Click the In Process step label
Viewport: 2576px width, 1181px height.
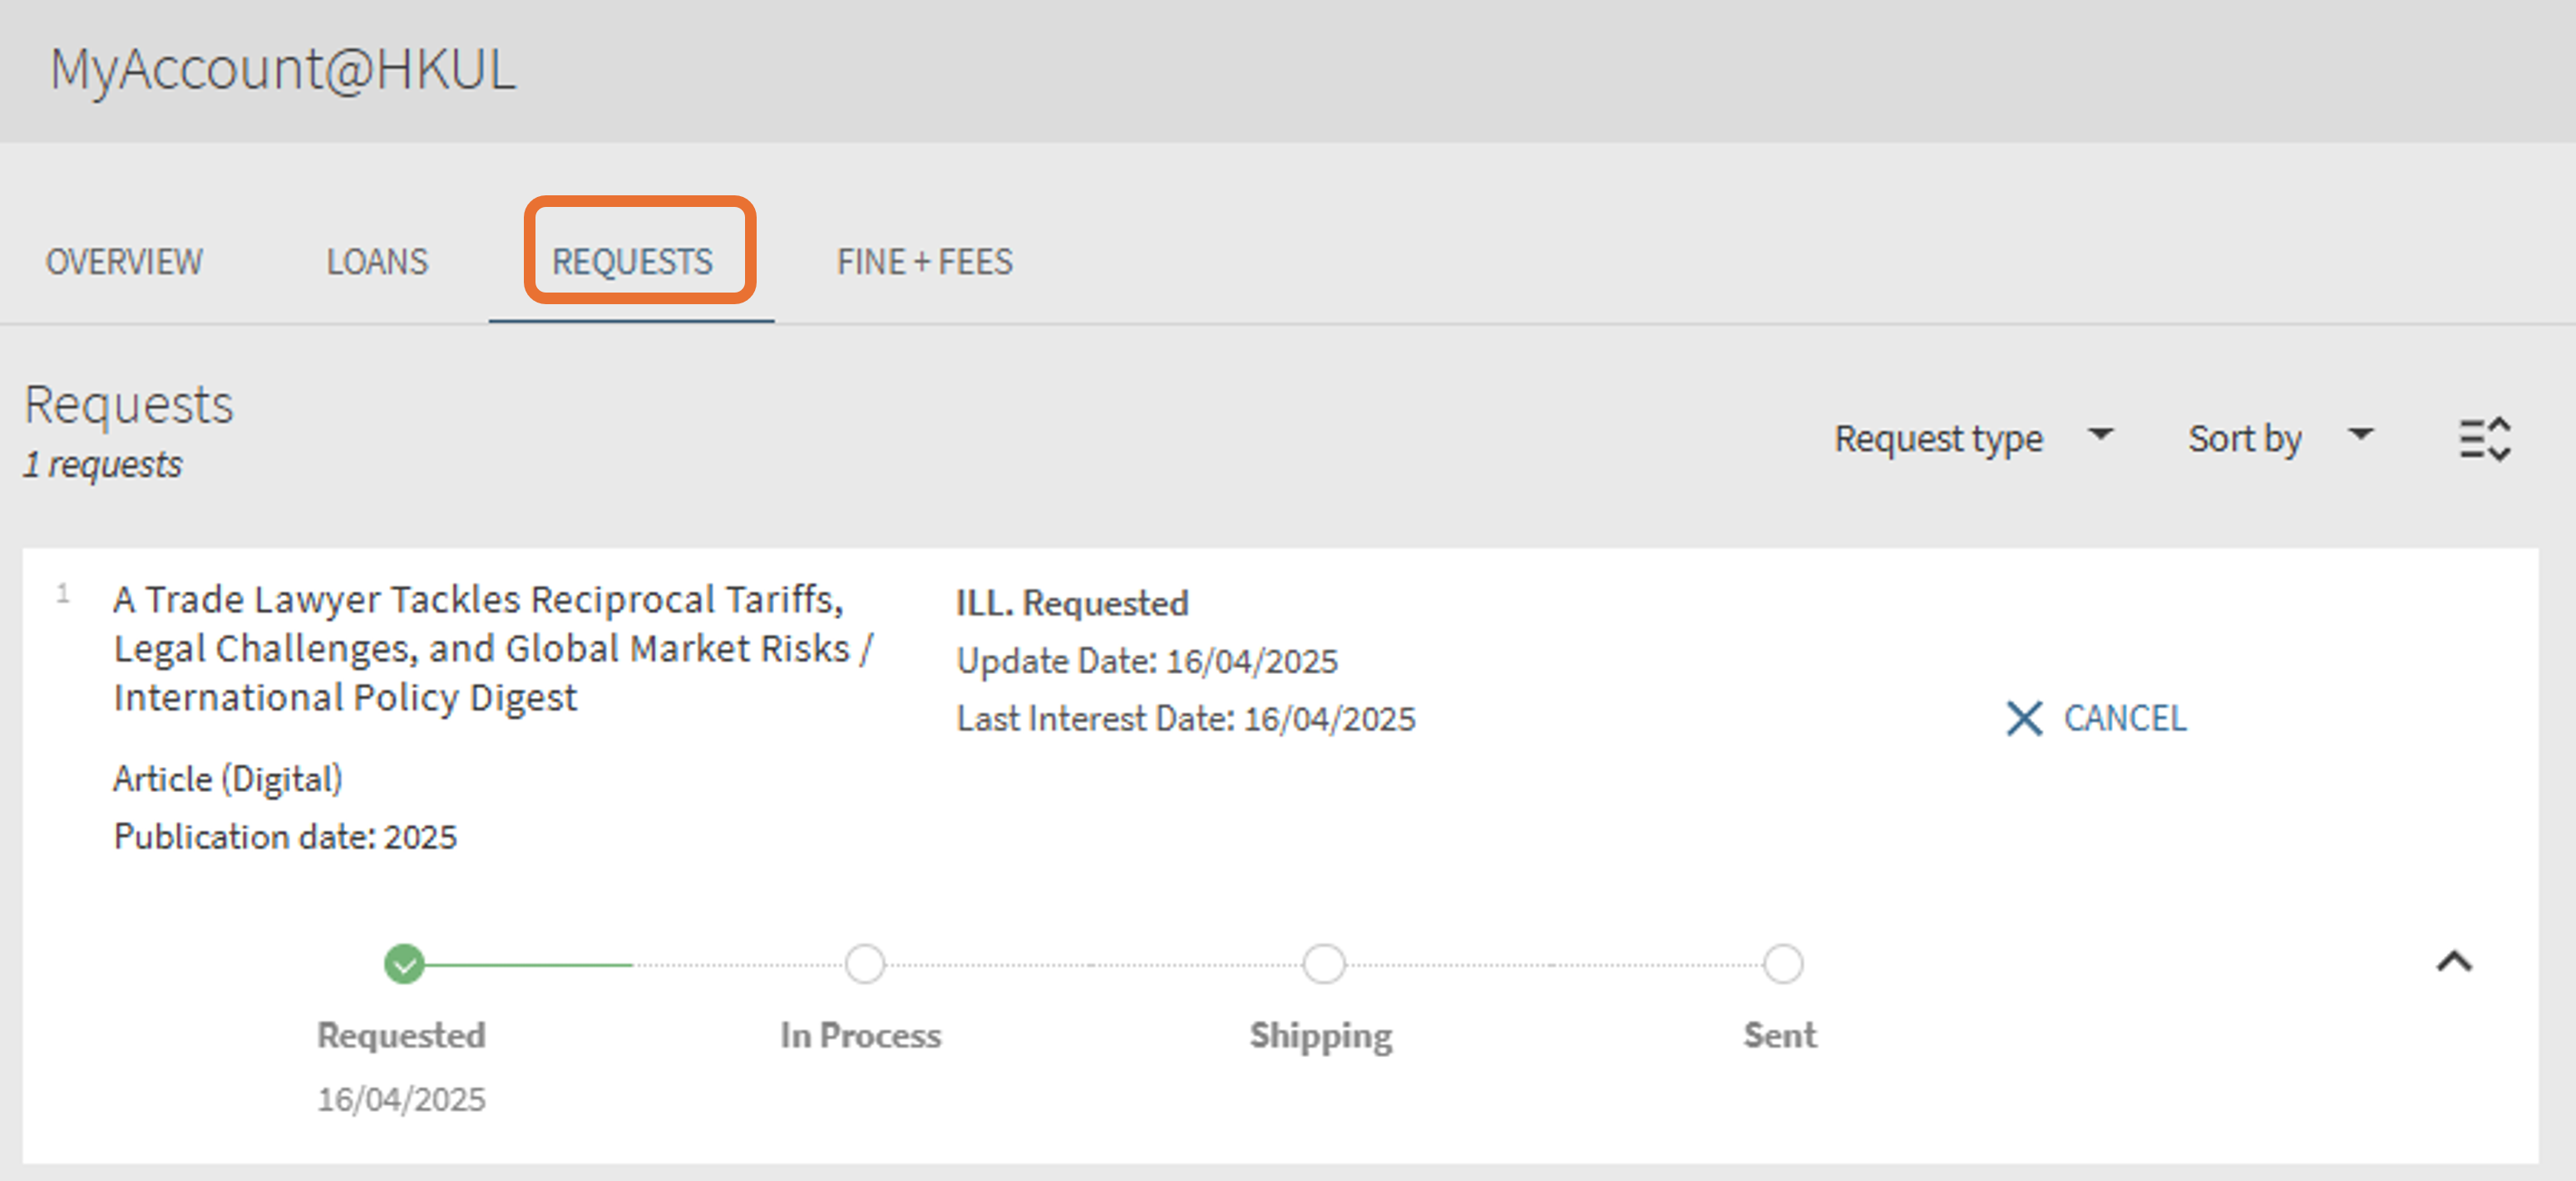(x=860, y=1035)
